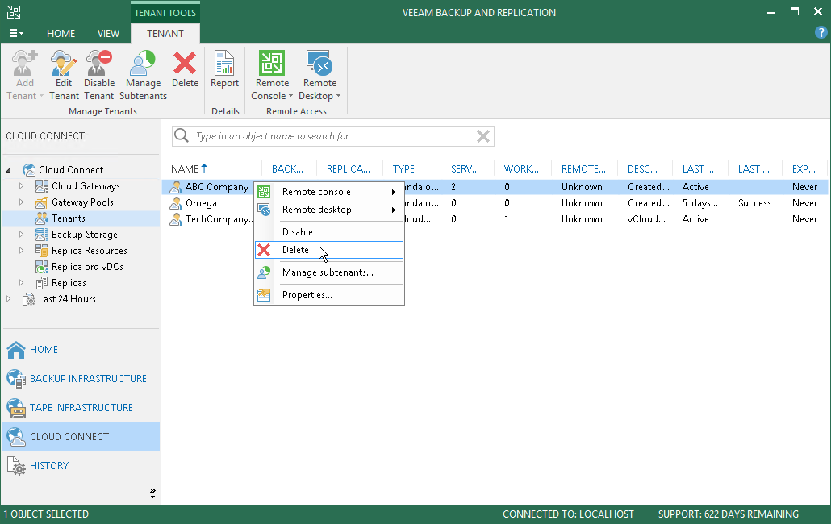Switch to the HOME ribbon tab
This screenshot has width=831, height=524.
(61, 33)
